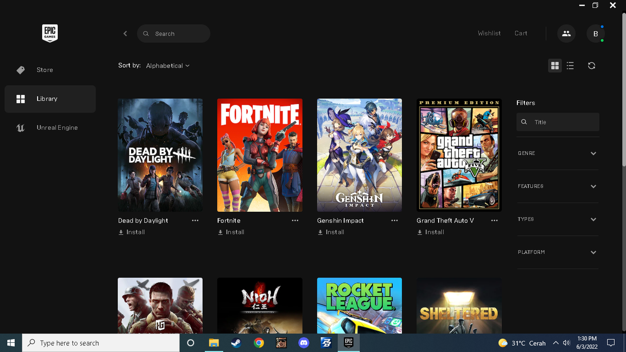Switch to list view
This screenshot has height=352, width=626.
570,66
